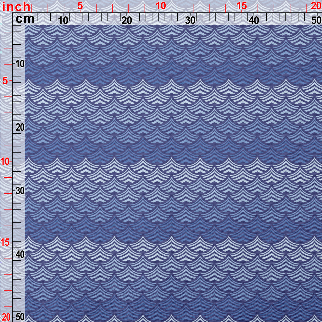Select the 40 mark on the top cm ruler
Image resolution: width=322 pixels, height=322 pixels.
(x=254, y=20)
